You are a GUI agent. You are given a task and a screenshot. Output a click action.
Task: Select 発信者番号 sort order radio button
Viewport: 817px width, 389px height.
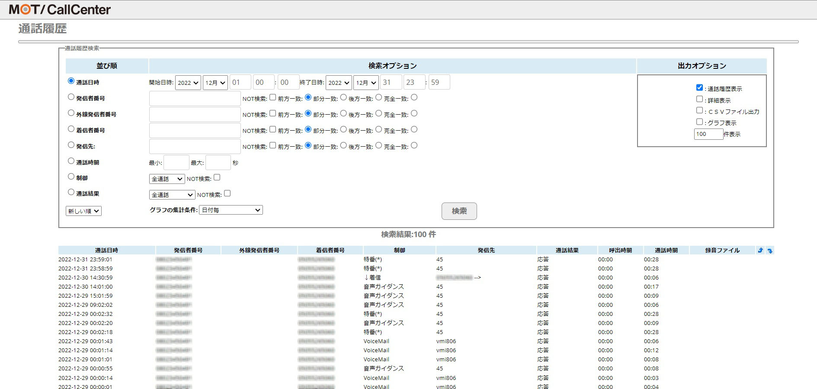click(71, 97)
